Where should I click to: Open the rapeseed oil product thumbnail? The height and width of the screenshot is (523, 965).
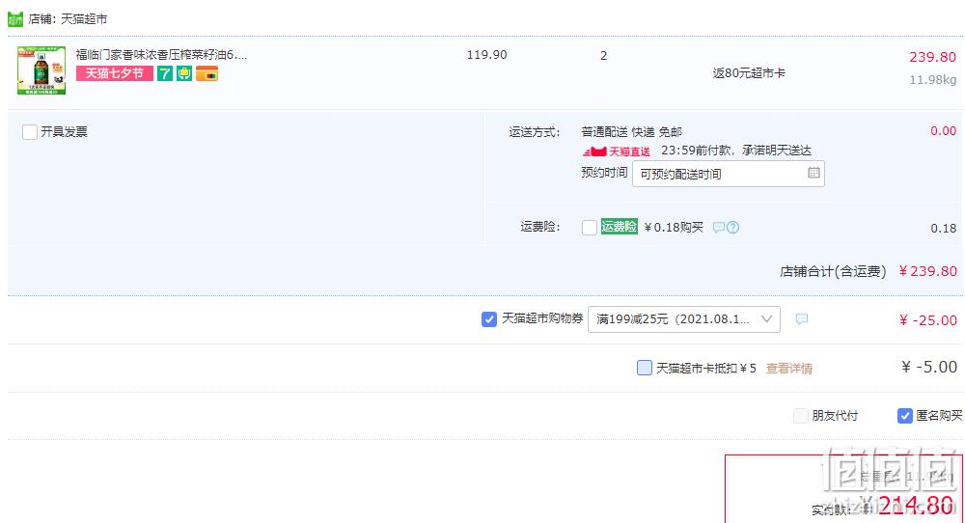tap(41, 70)
